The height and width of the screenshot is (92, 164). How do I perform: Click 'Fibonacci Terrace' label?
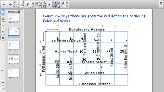pos(95,84)
